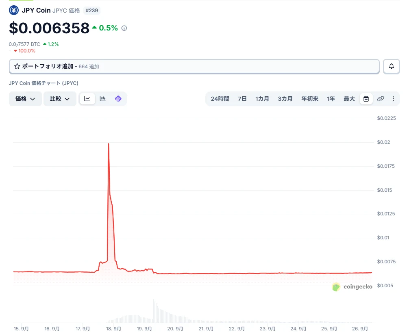Viewport: 409px width, 332px height.
Task: Click the $0.0175 y-axis label
Action: point(386,166)
